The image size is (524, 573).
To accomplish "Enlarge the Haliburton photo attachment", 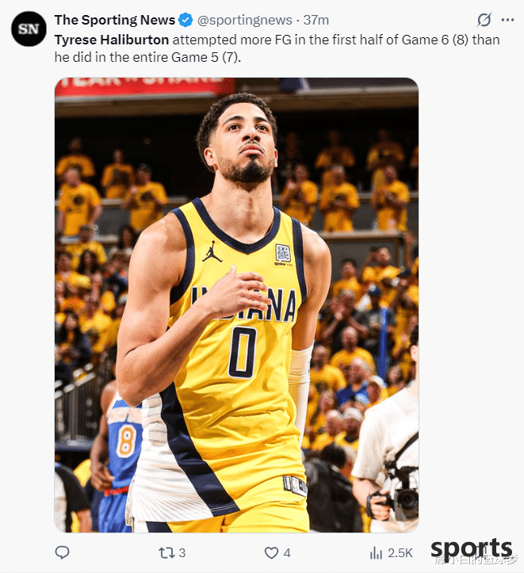I will click(236, 305).
